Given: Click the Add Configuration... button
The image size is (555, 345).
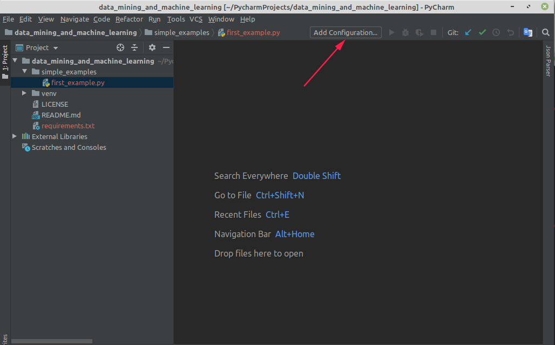Looking at the screenshot, I should pos(346,32).
